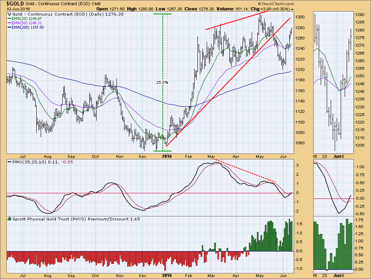Click the green EMA(20) legend line swatch
Screen dimensions: 371x279
[x=10, y=18]
